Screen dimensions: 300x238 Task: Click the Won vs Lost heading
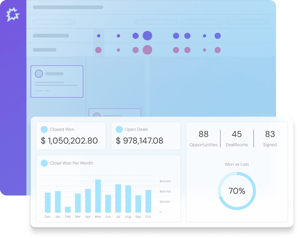tap(237, 164)
